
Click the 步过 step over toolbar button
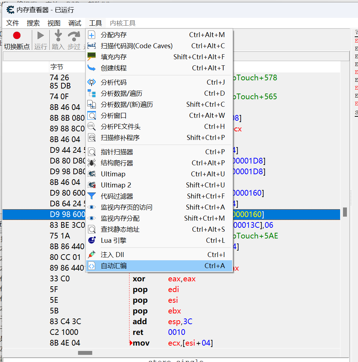[x=74, y=40]
